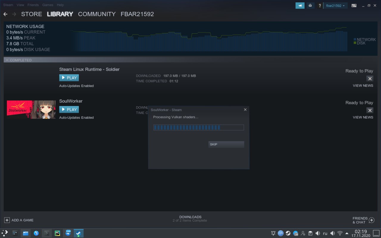Click Ready to Play for SoulWorker
381x238 pixels.
point(359,103)
